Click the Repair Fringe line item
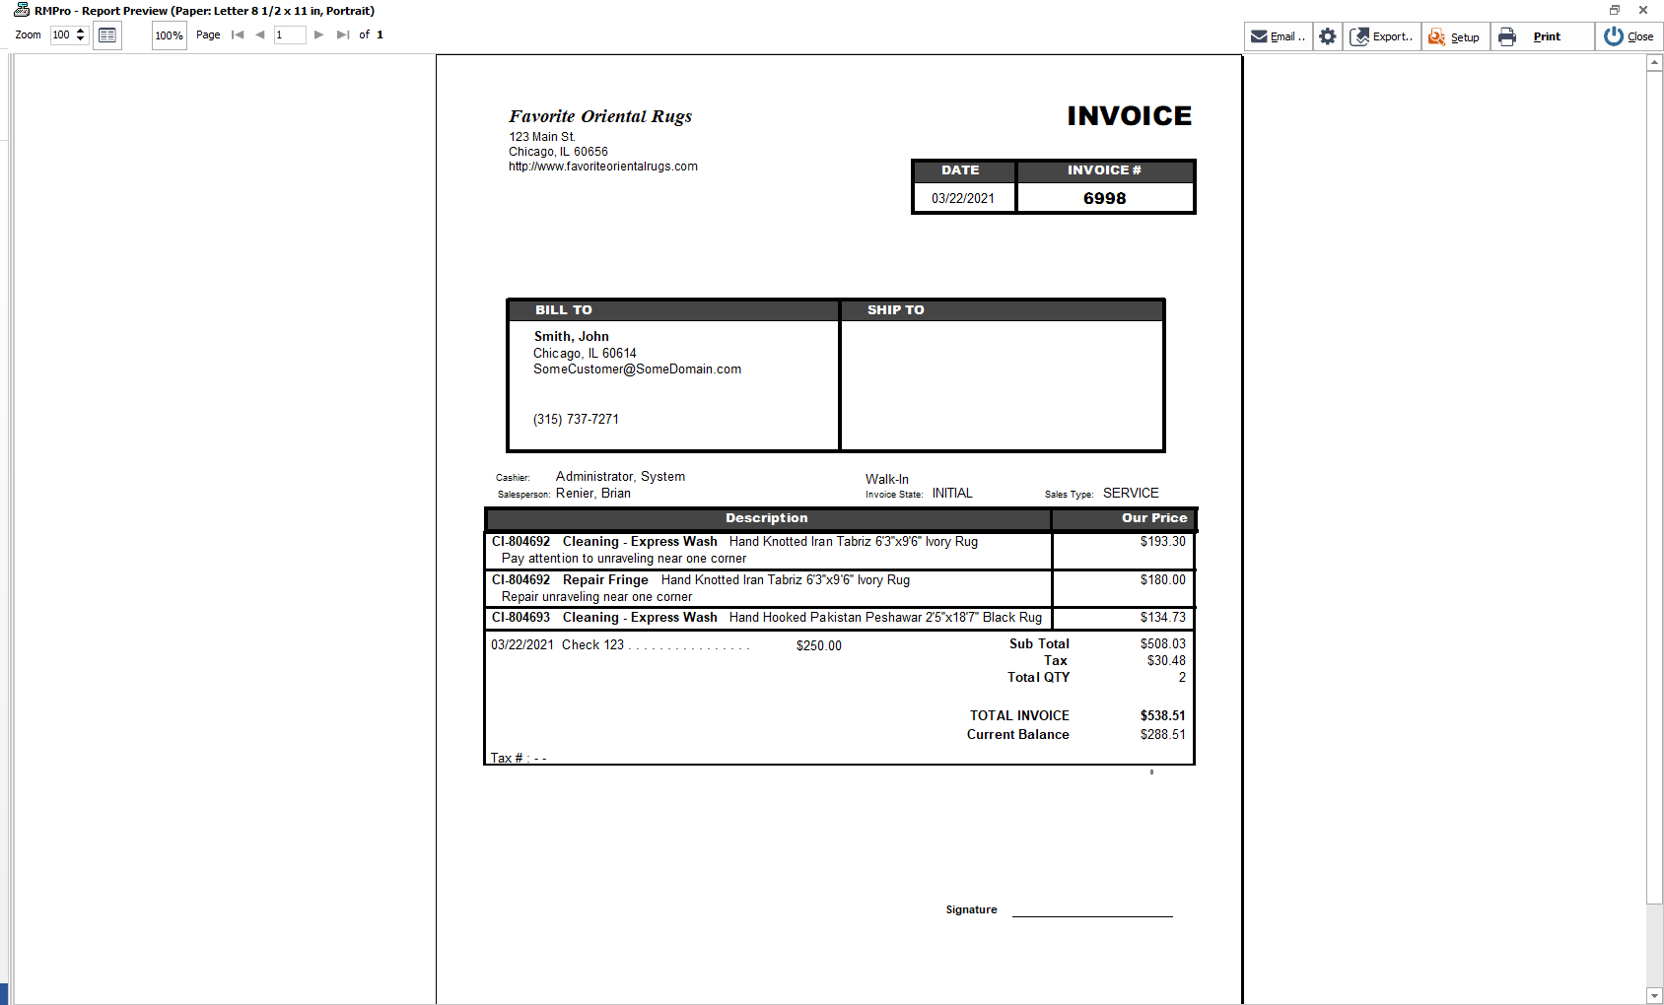This screenshot has width=1664, height=1005. click(x=768, y=588)
